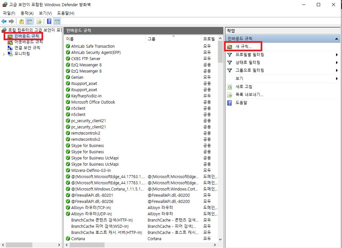Select the Microsoft Office Outlook rule
This screenshot has height=248, width=342.
[x=93, y=102]
